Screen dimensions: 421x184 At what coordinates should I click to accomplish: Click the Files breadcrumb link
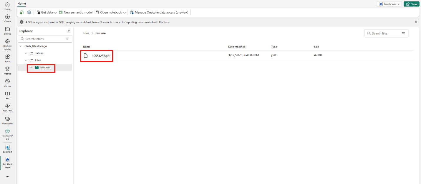[x=86, y=33]
